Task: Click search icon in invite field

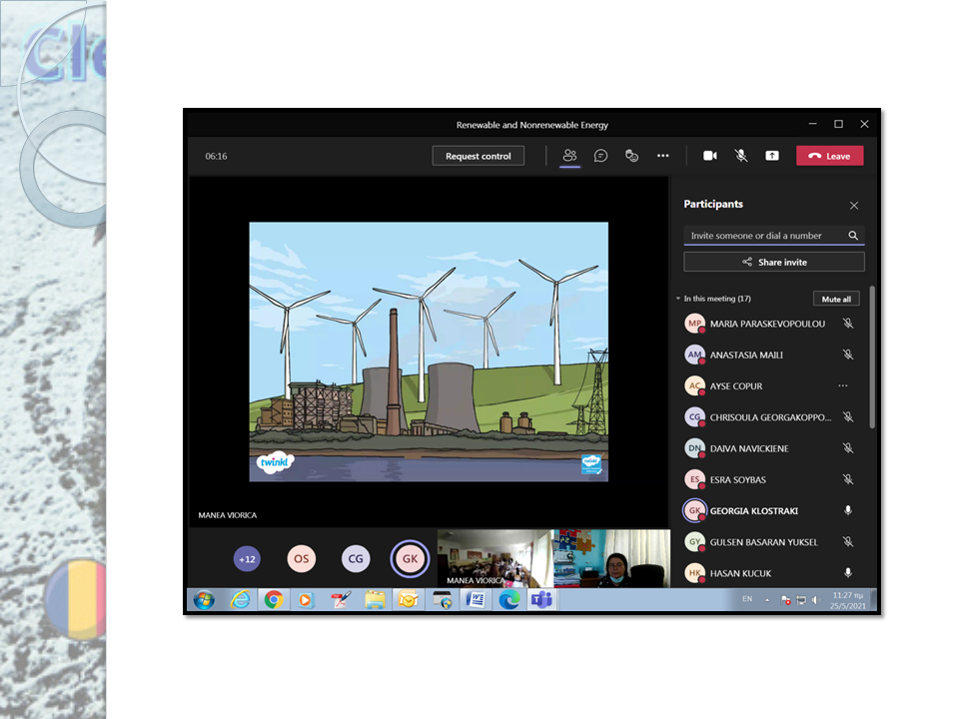Action: coord(853,236)
